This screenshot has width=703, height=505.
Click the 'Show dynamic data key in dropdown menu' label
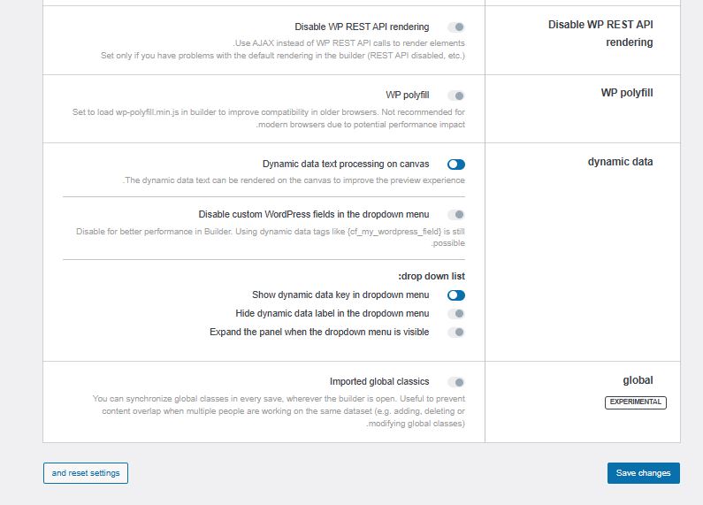pos(340,295)
